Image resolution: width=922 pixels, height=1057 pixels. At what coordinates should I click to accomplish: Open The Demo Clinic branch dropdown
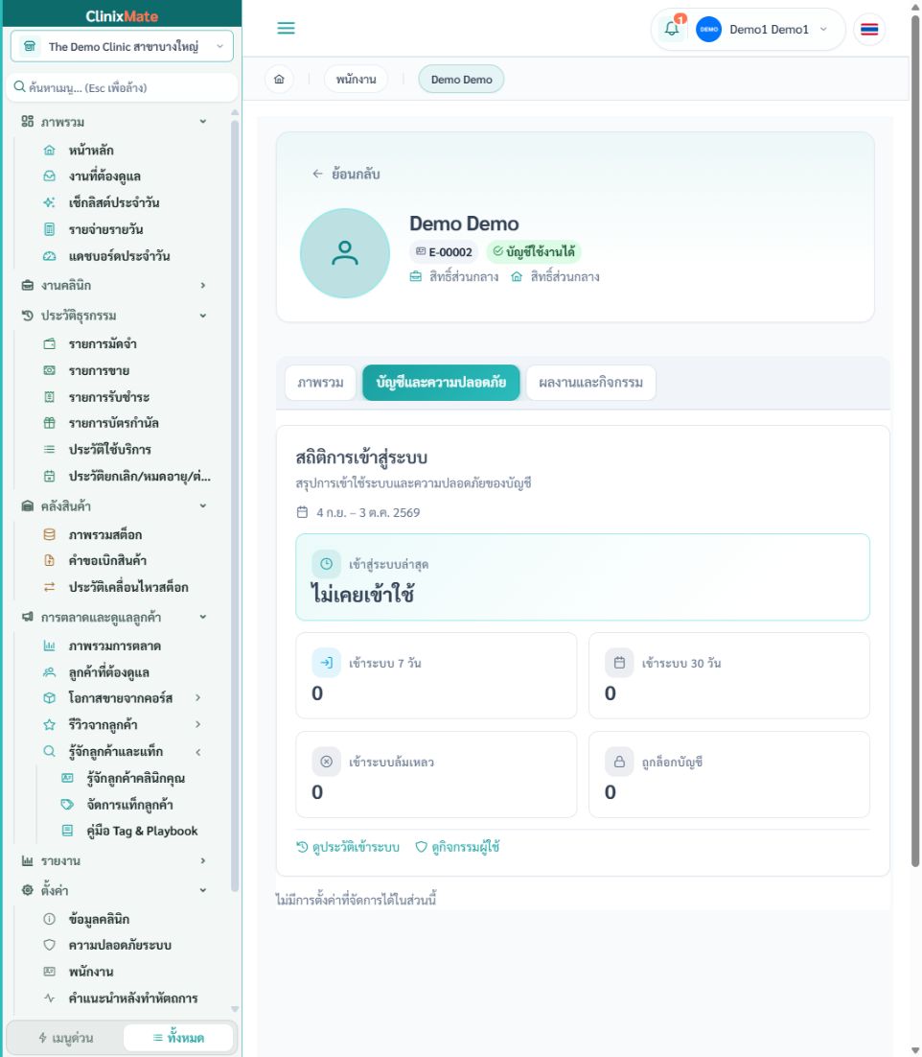pyautogui.click(x=122, y=46)
